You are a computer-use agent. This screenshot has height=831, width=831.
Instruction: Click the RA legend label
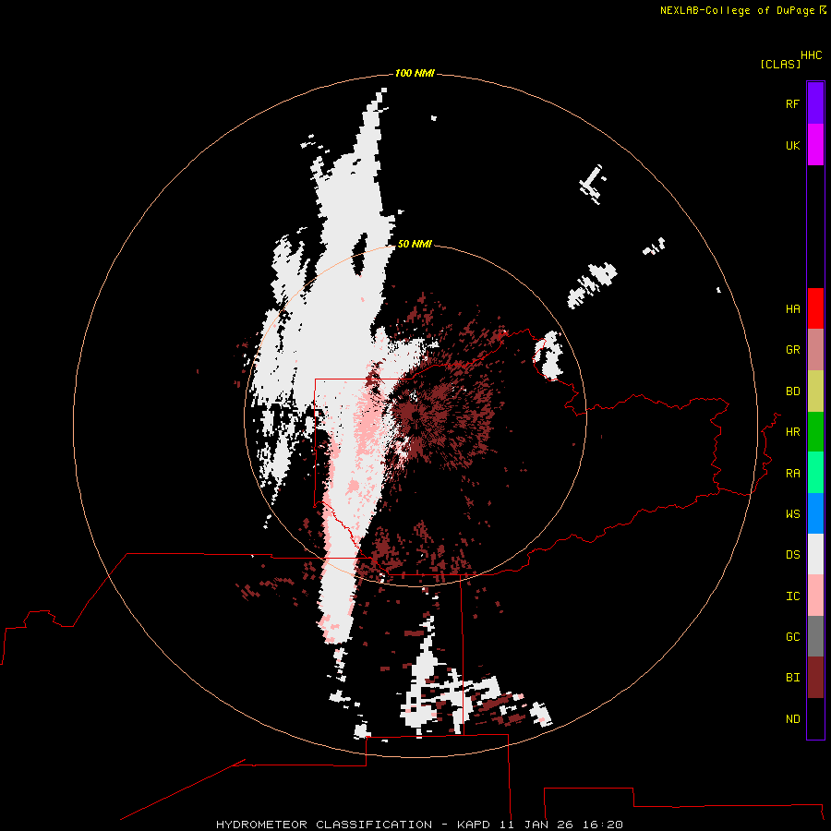(792, 474)
